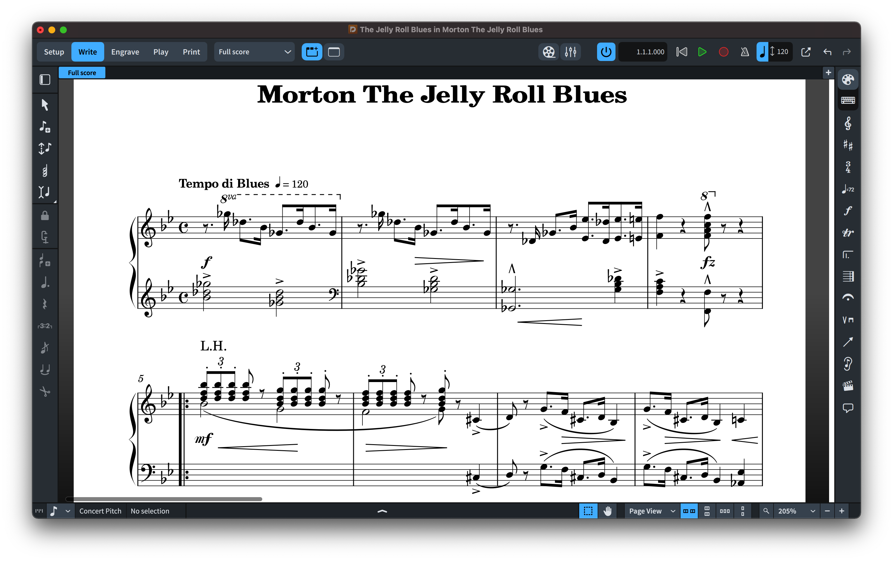Toggle the pitch before duration tool
Viewport: 893px width, 561px height.
click(x=45, y=148)
